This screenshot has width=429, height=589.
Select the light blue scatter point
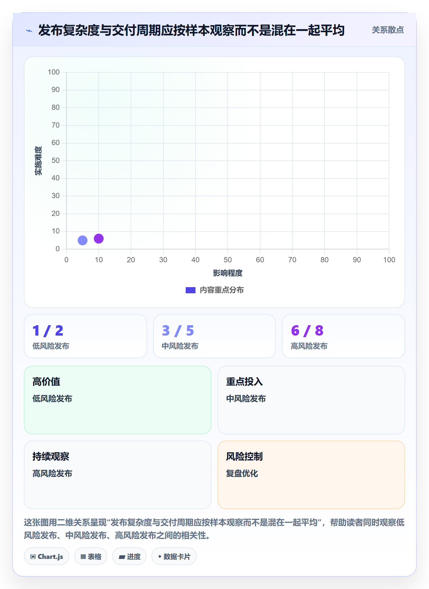(x=82, y=240)
